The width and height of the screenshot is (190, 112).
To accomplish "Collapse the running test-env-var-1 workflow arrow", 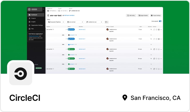I will [66, 39].
